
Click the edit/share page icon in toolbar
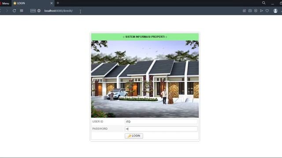pyautogui.click(x=244, y=11)
